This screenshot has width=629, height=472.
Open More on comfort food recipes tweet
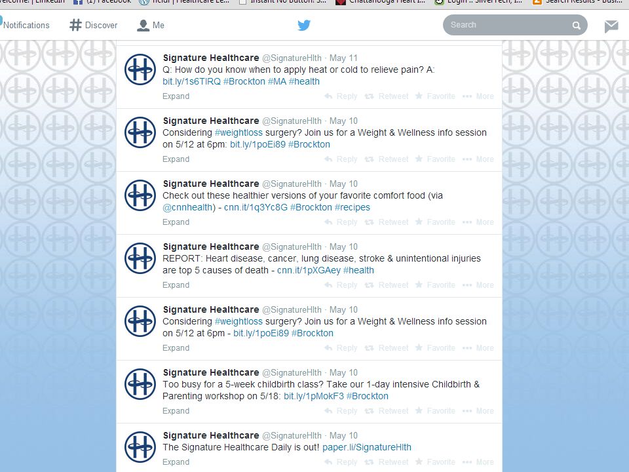click(478, 222)
